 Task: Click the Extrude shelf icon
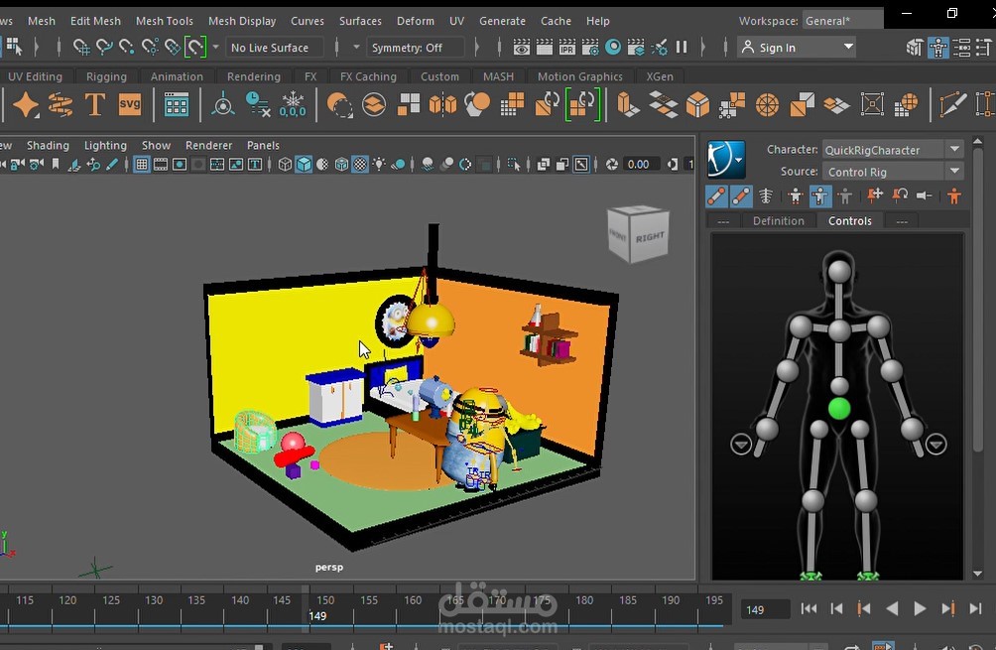(x=628, y=104)
